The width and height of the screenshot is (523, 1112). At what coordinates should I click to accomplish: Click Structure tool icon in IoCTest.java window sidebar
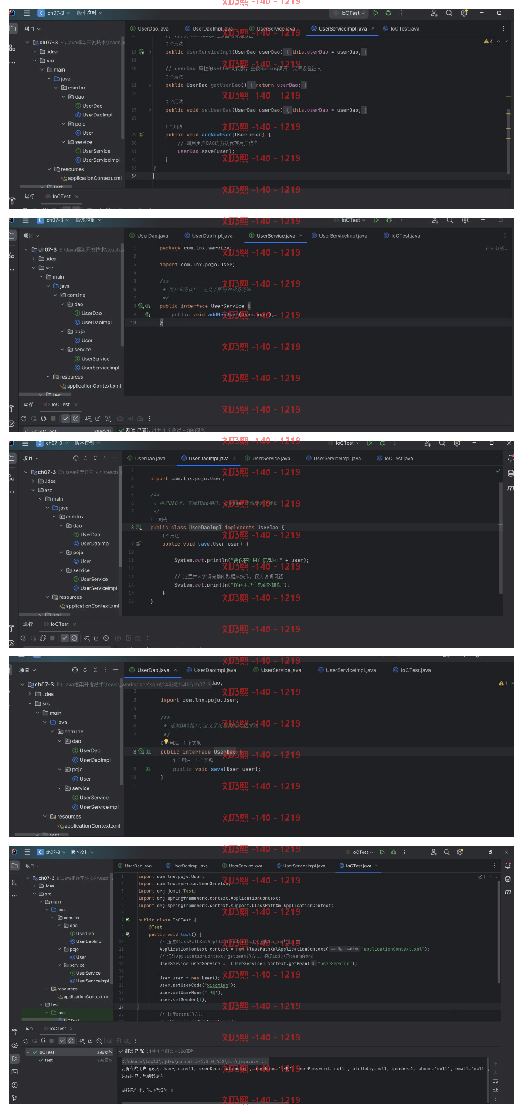click(x=14, y=883)
